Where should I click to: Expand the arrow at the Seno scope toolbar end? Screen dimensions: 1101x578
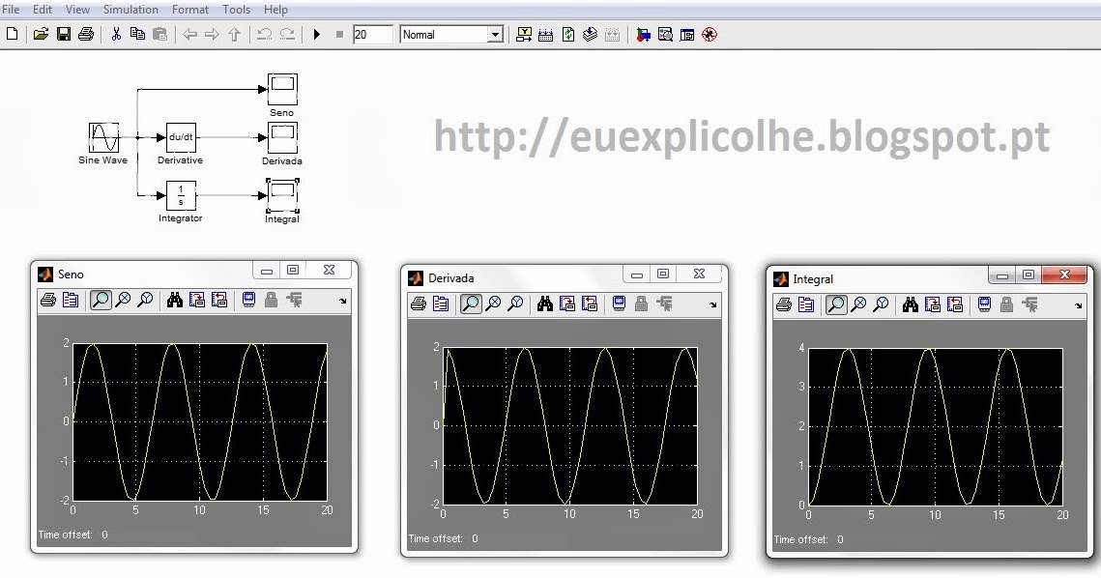tap(343, 303)
